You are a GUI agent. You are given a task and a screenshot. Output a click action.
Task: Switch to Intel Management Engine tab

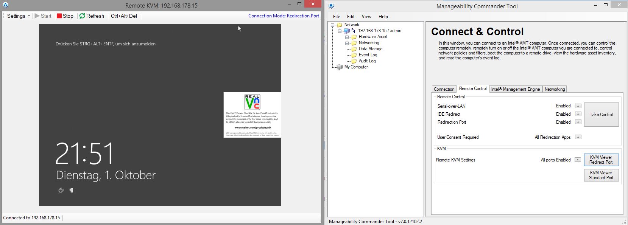pos(516,89)
